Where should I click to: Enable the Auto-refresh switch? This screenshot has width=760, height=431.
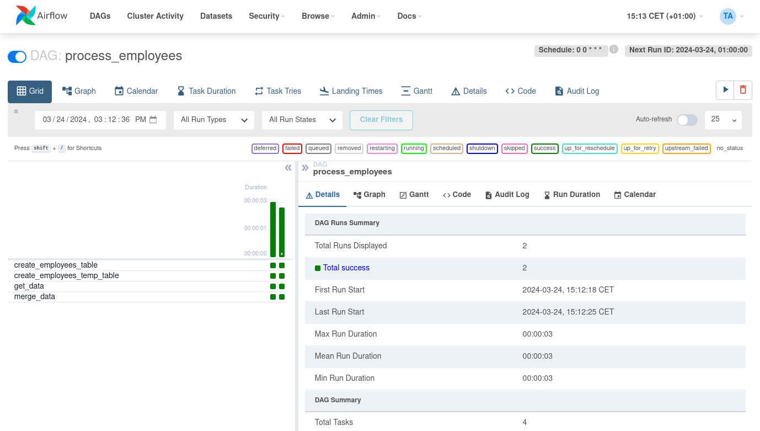click(x=687, y=120)
